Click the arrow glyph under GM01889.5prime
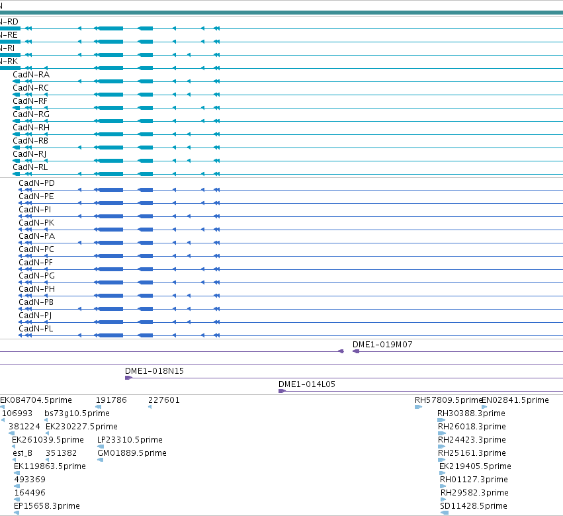This screenshot has height=516, width=563. point(100,460)
